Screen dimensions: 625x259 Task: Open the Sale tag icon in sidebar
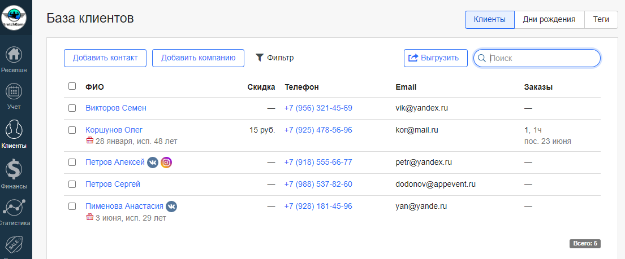click(15, 245)
